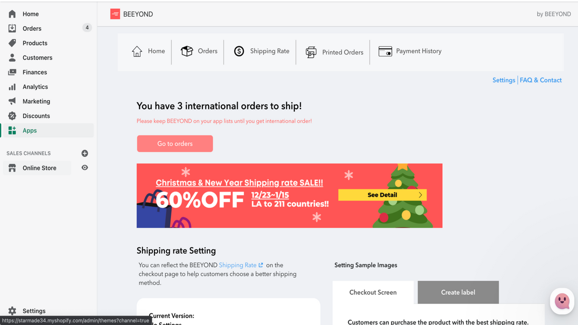Select the Marketing megaphone icon

pyautogui.click(x=12, y=101)
